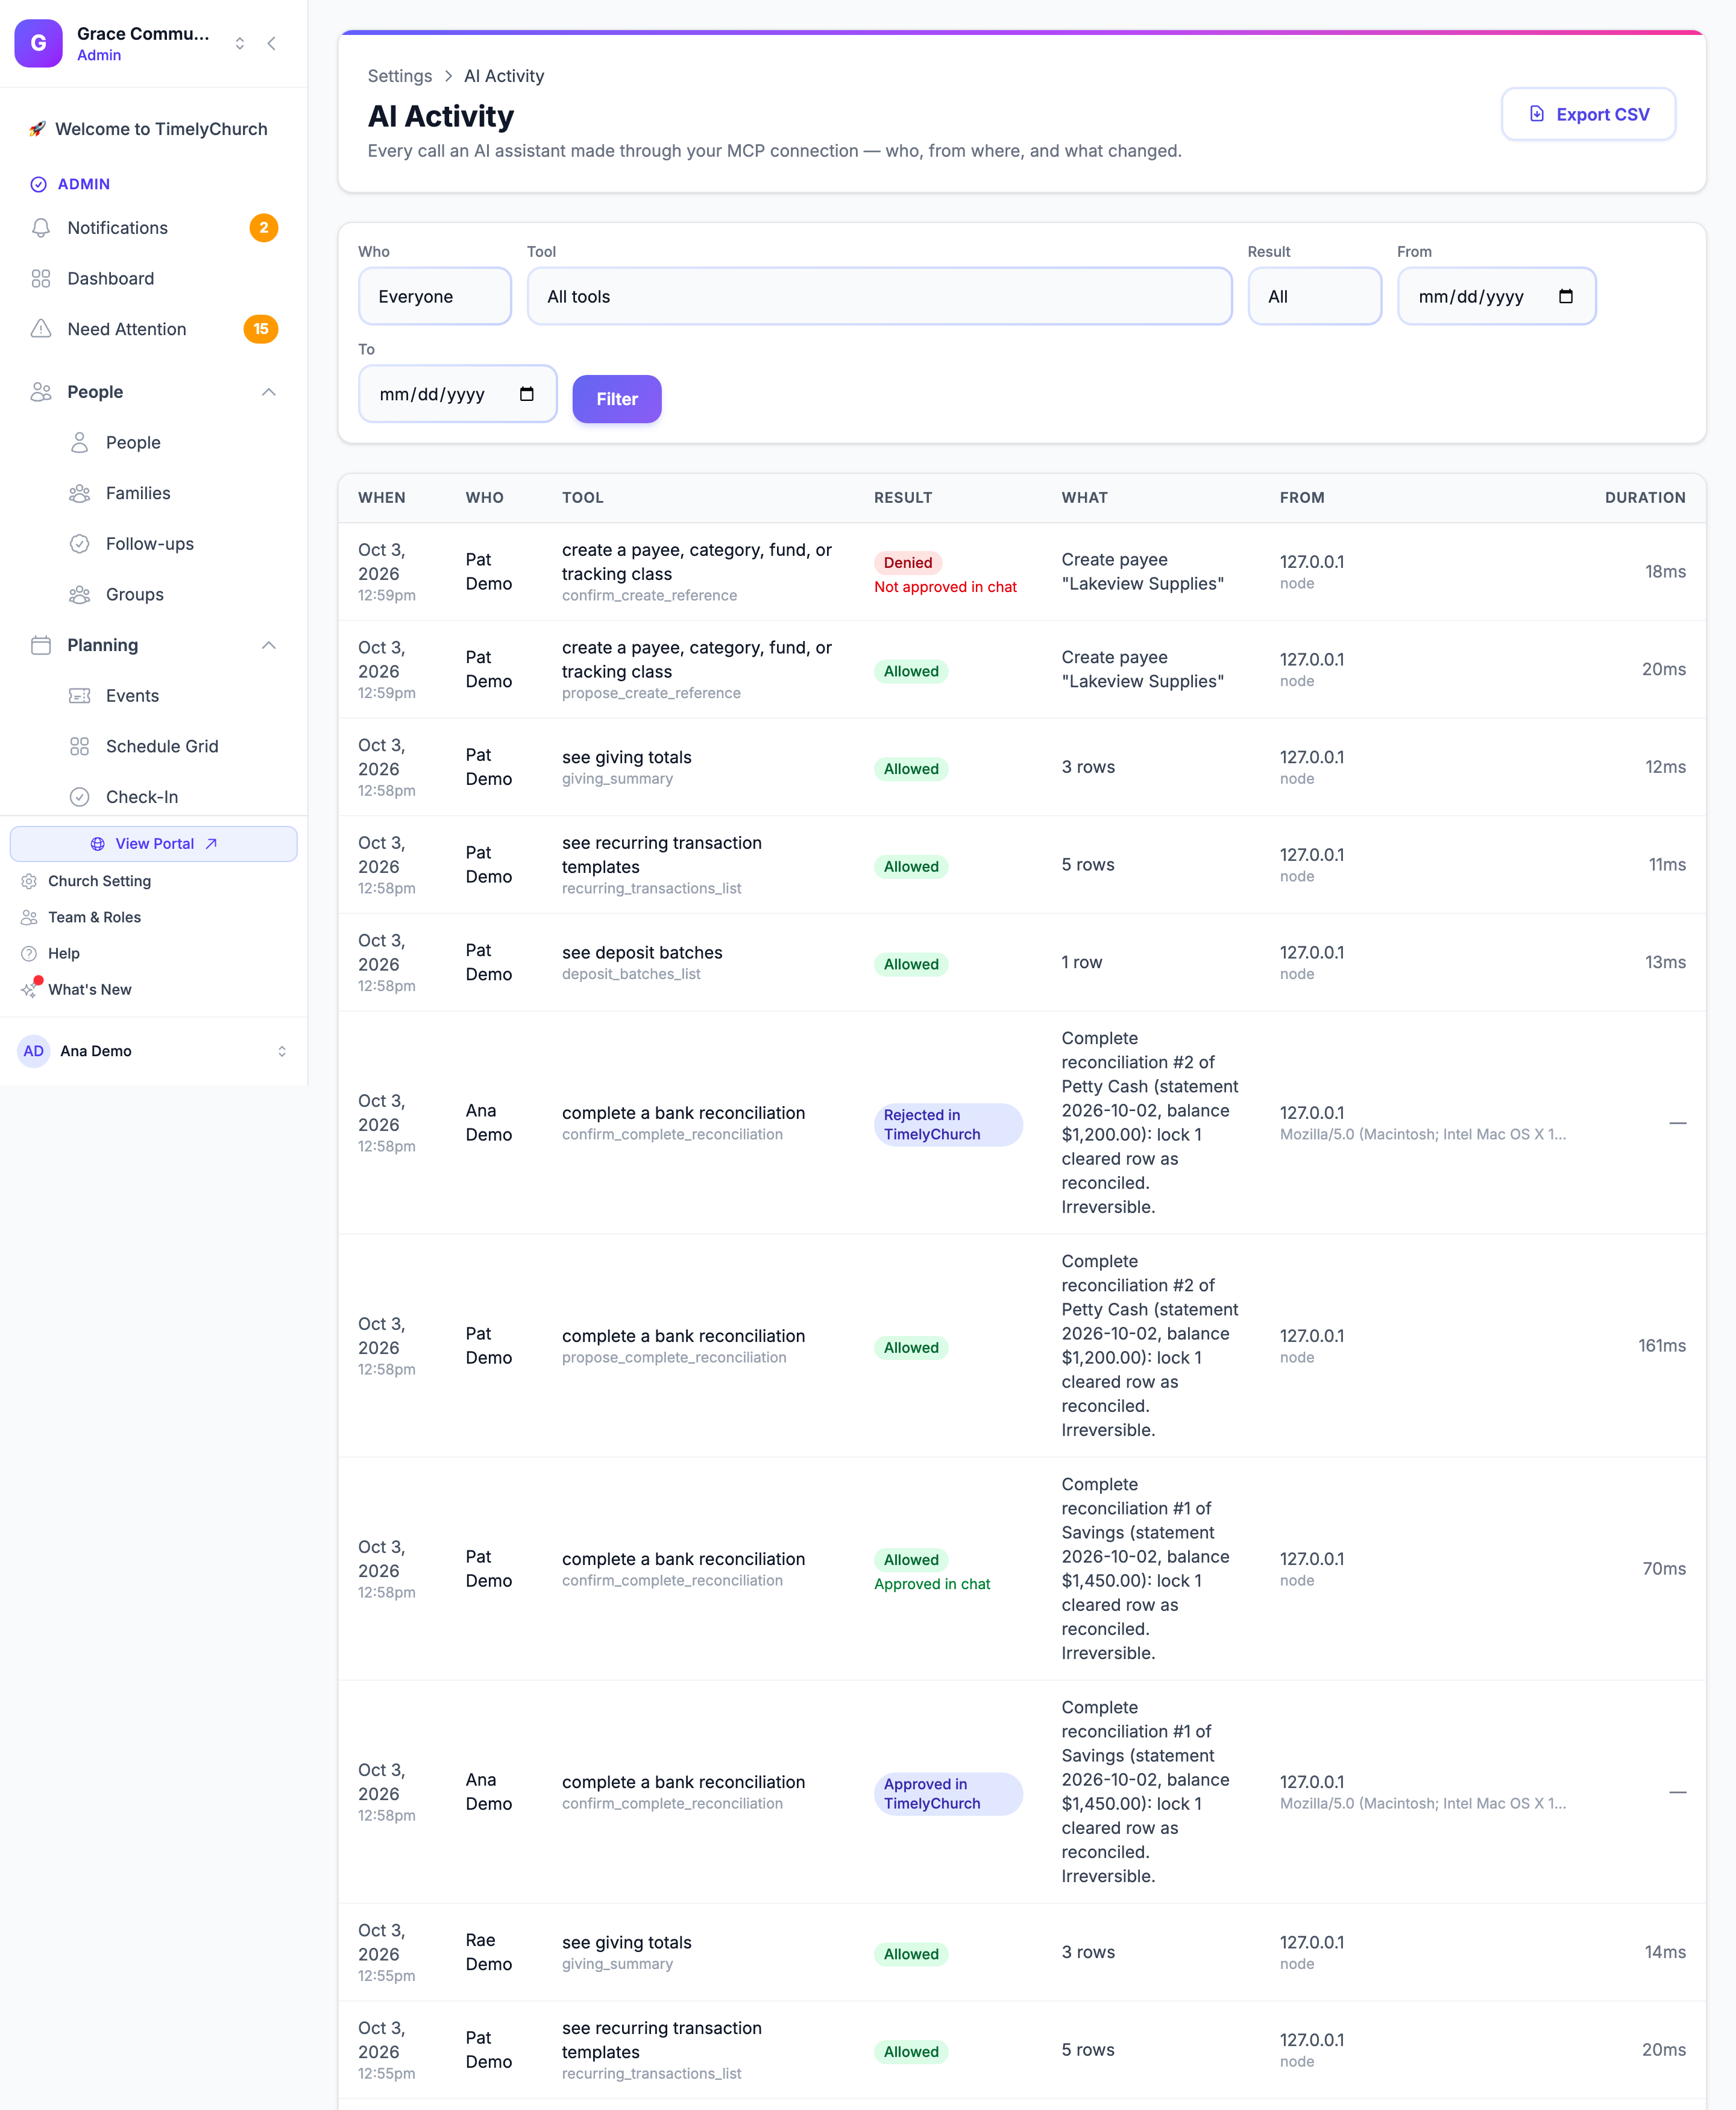Open the All tools dropdown

tap(879, 296)
